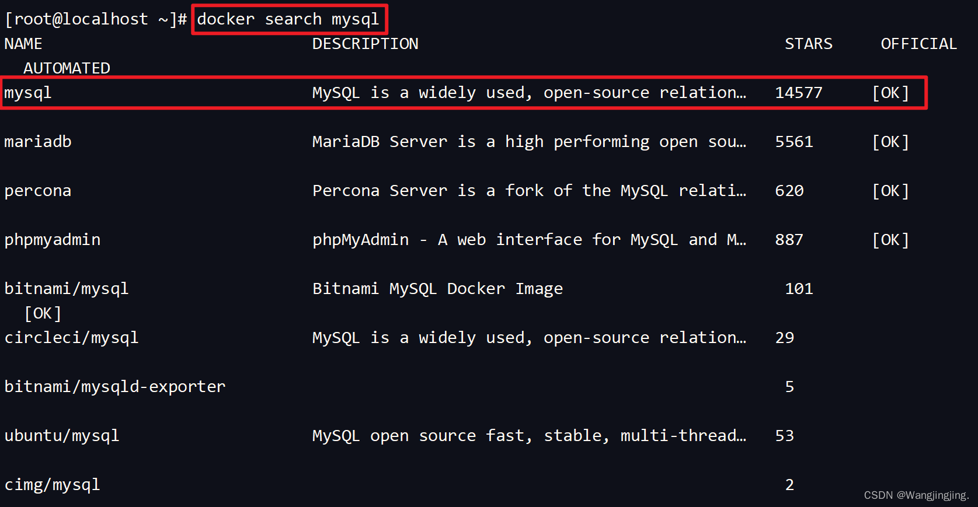The width and height of the screenshot is (978, 507).
Task: Click the 620 stars value
Action: [789, 191]
